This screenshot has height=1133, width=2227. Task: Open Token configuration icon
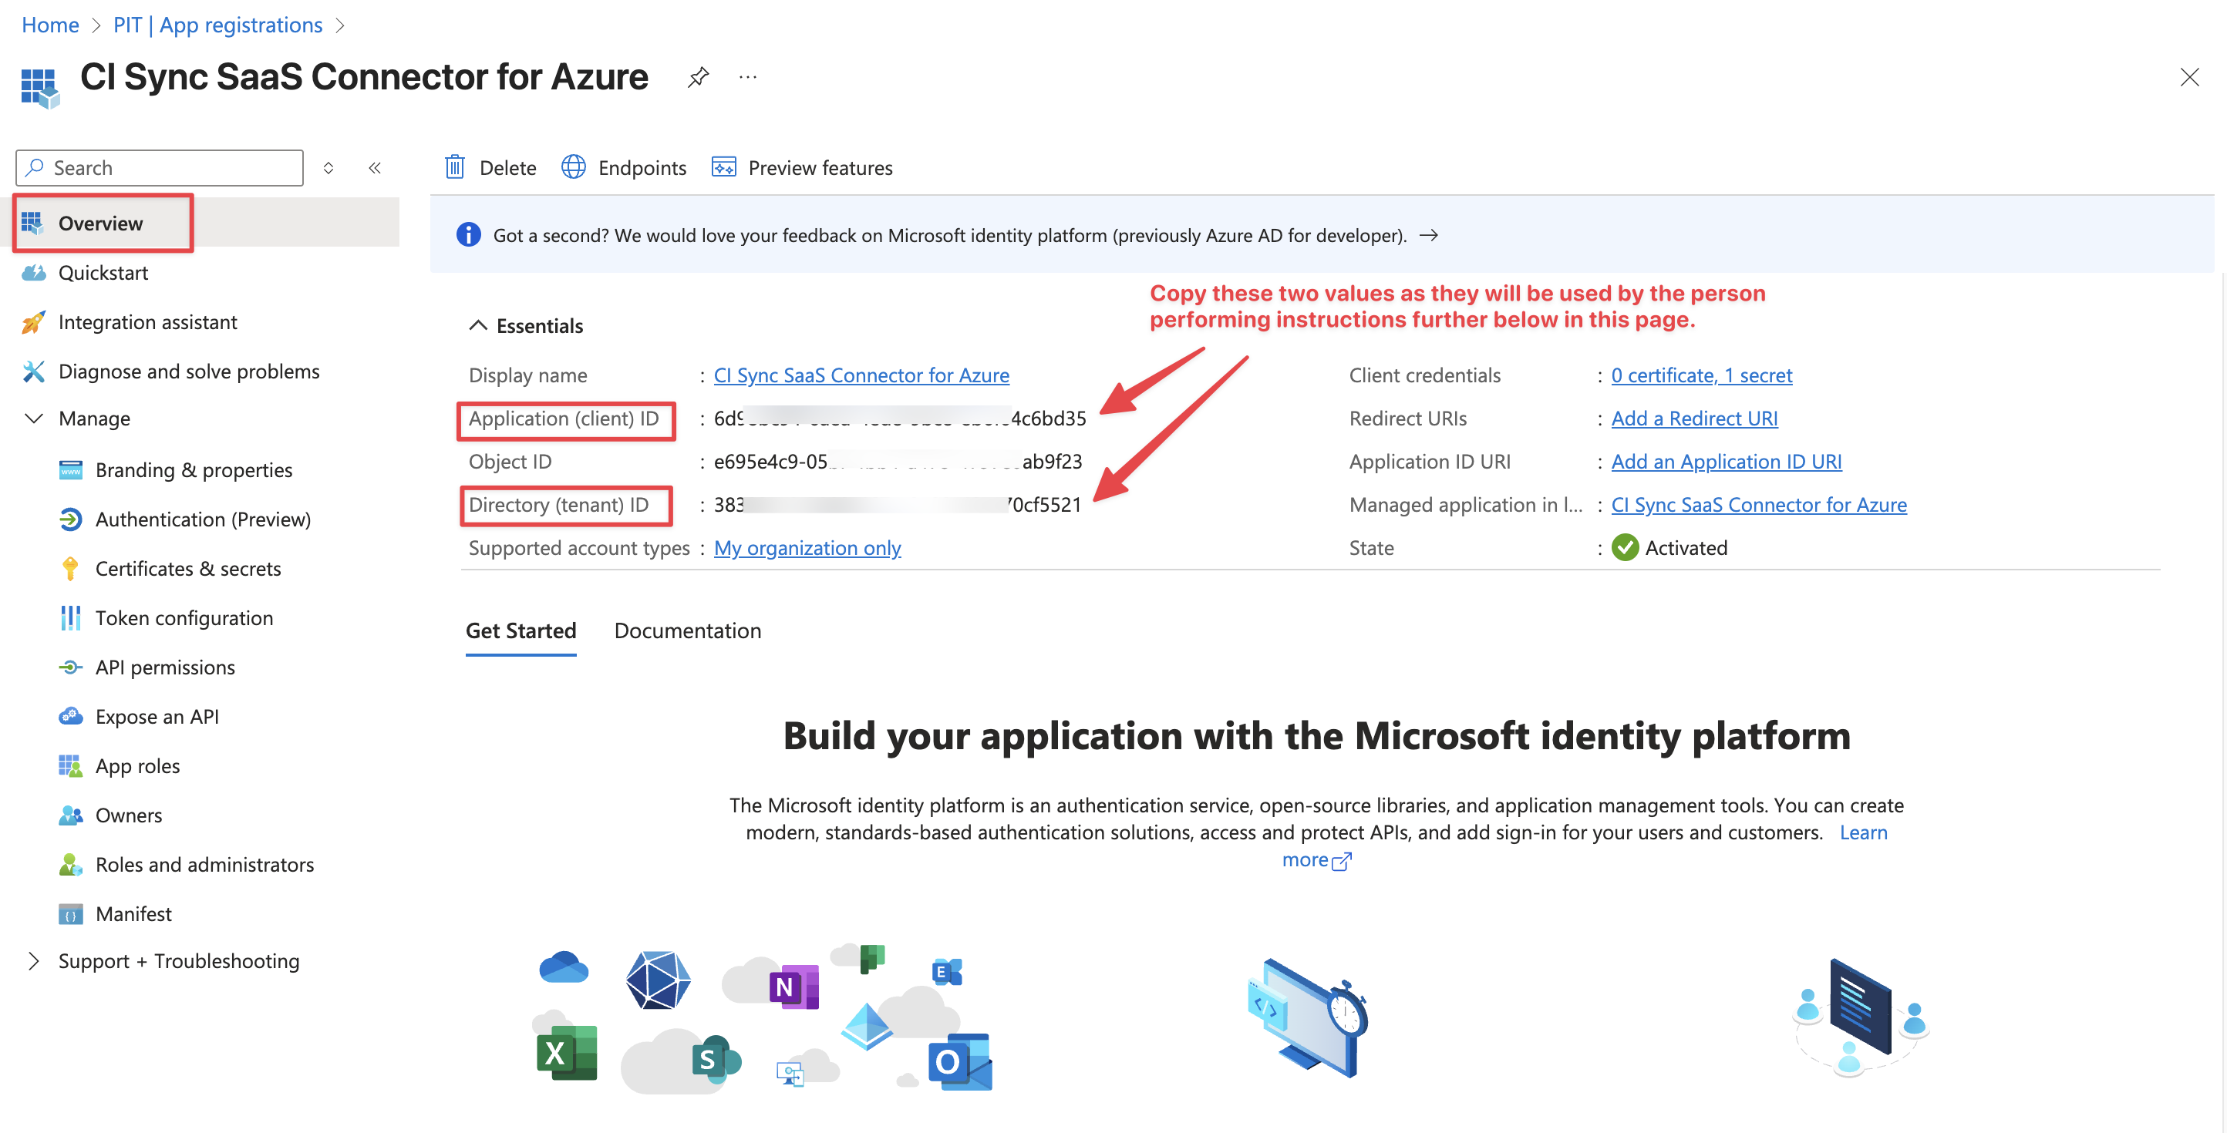71,618
